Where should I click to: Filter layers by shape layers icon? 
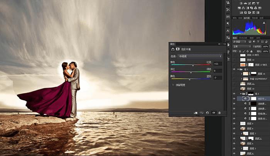262,42
